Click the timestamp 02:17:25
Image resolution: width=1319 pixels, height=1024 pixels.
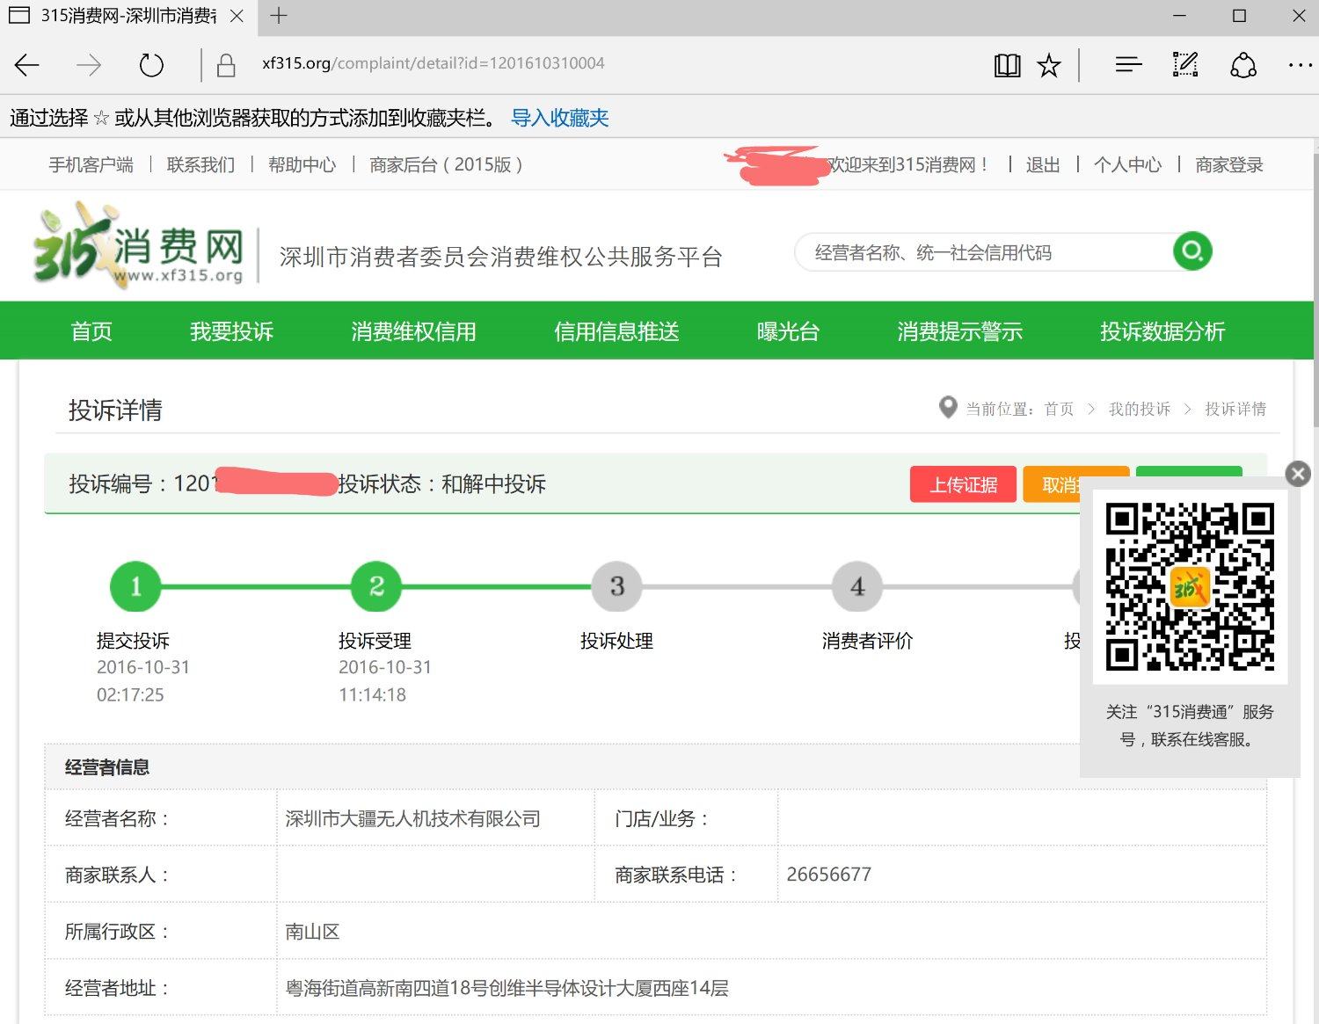point(130,694)
